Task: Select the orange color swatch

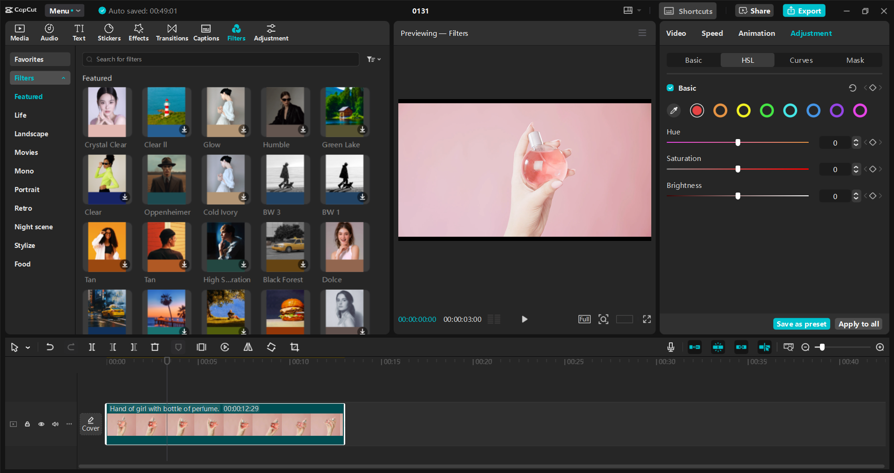Action: click(720, 111)
